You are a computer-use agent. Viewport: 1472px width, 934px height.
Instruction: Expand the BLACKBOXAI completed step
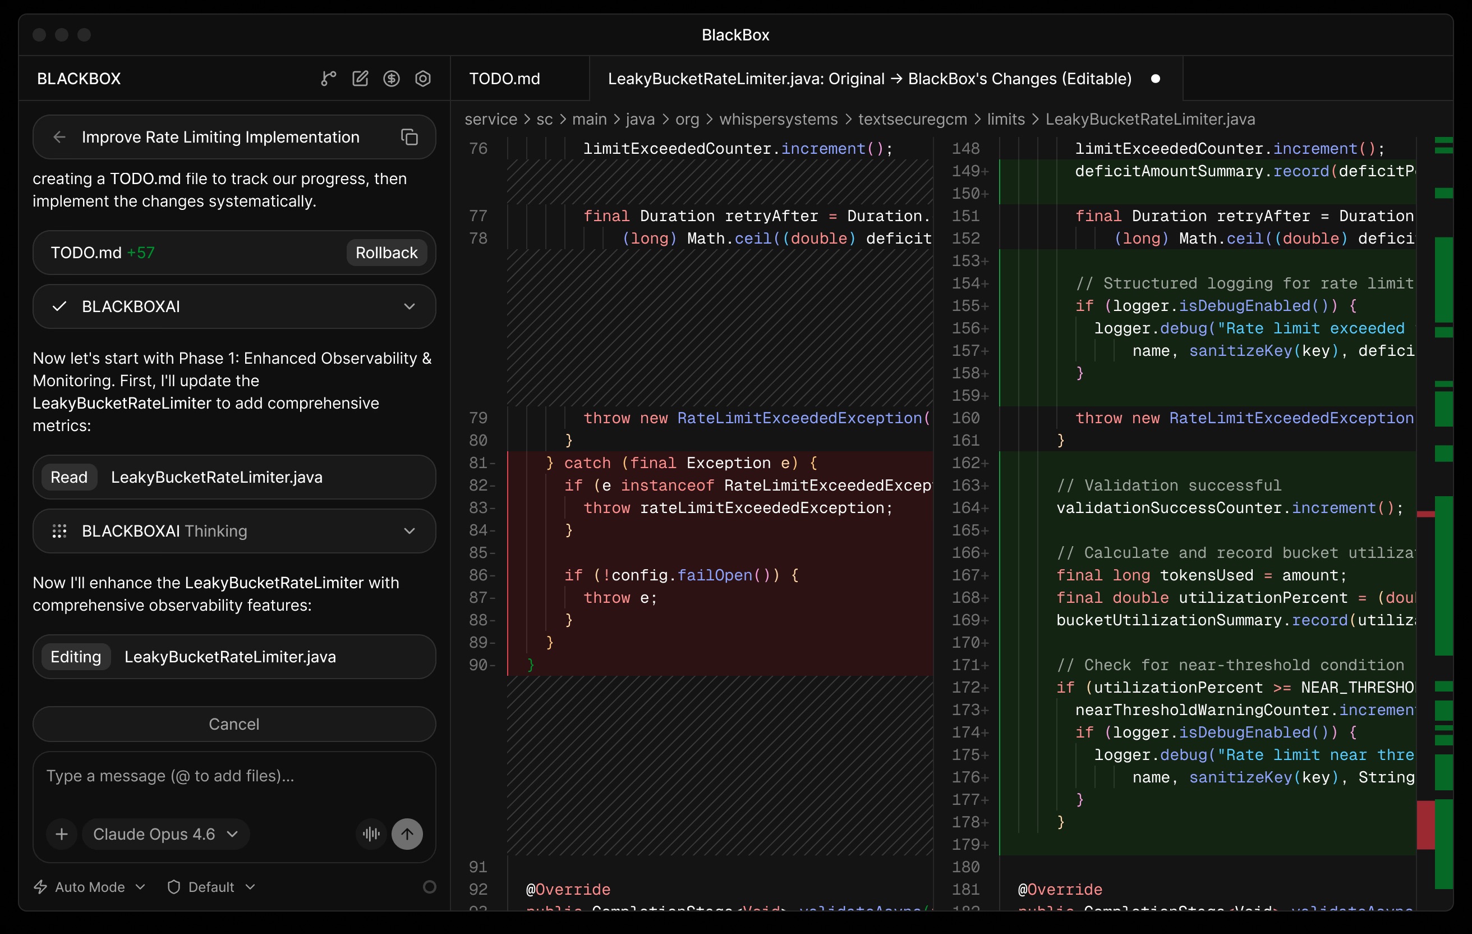(x=409, y=306)
